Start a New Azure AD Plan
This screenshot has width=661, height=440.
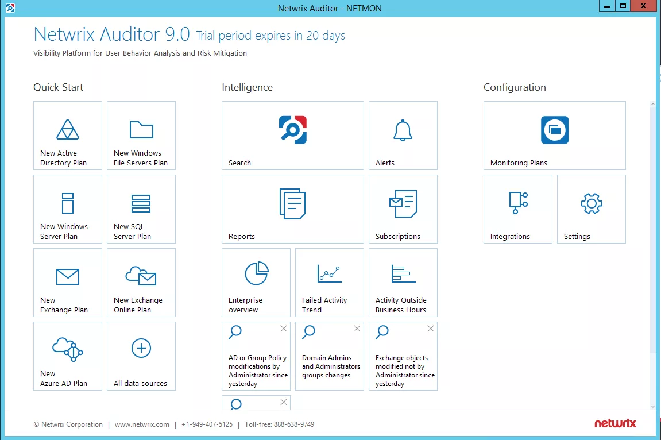click(67, 356)
